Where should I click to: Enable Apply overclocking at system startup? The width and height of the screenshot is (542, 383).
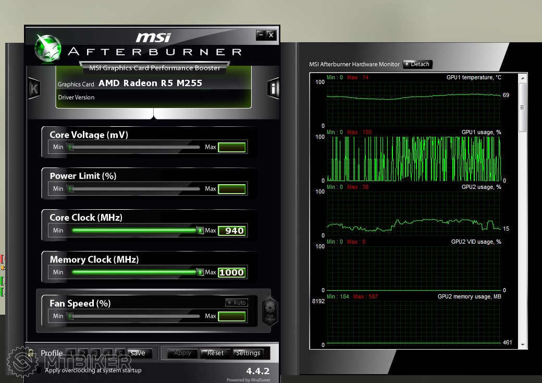click(39, 370)
